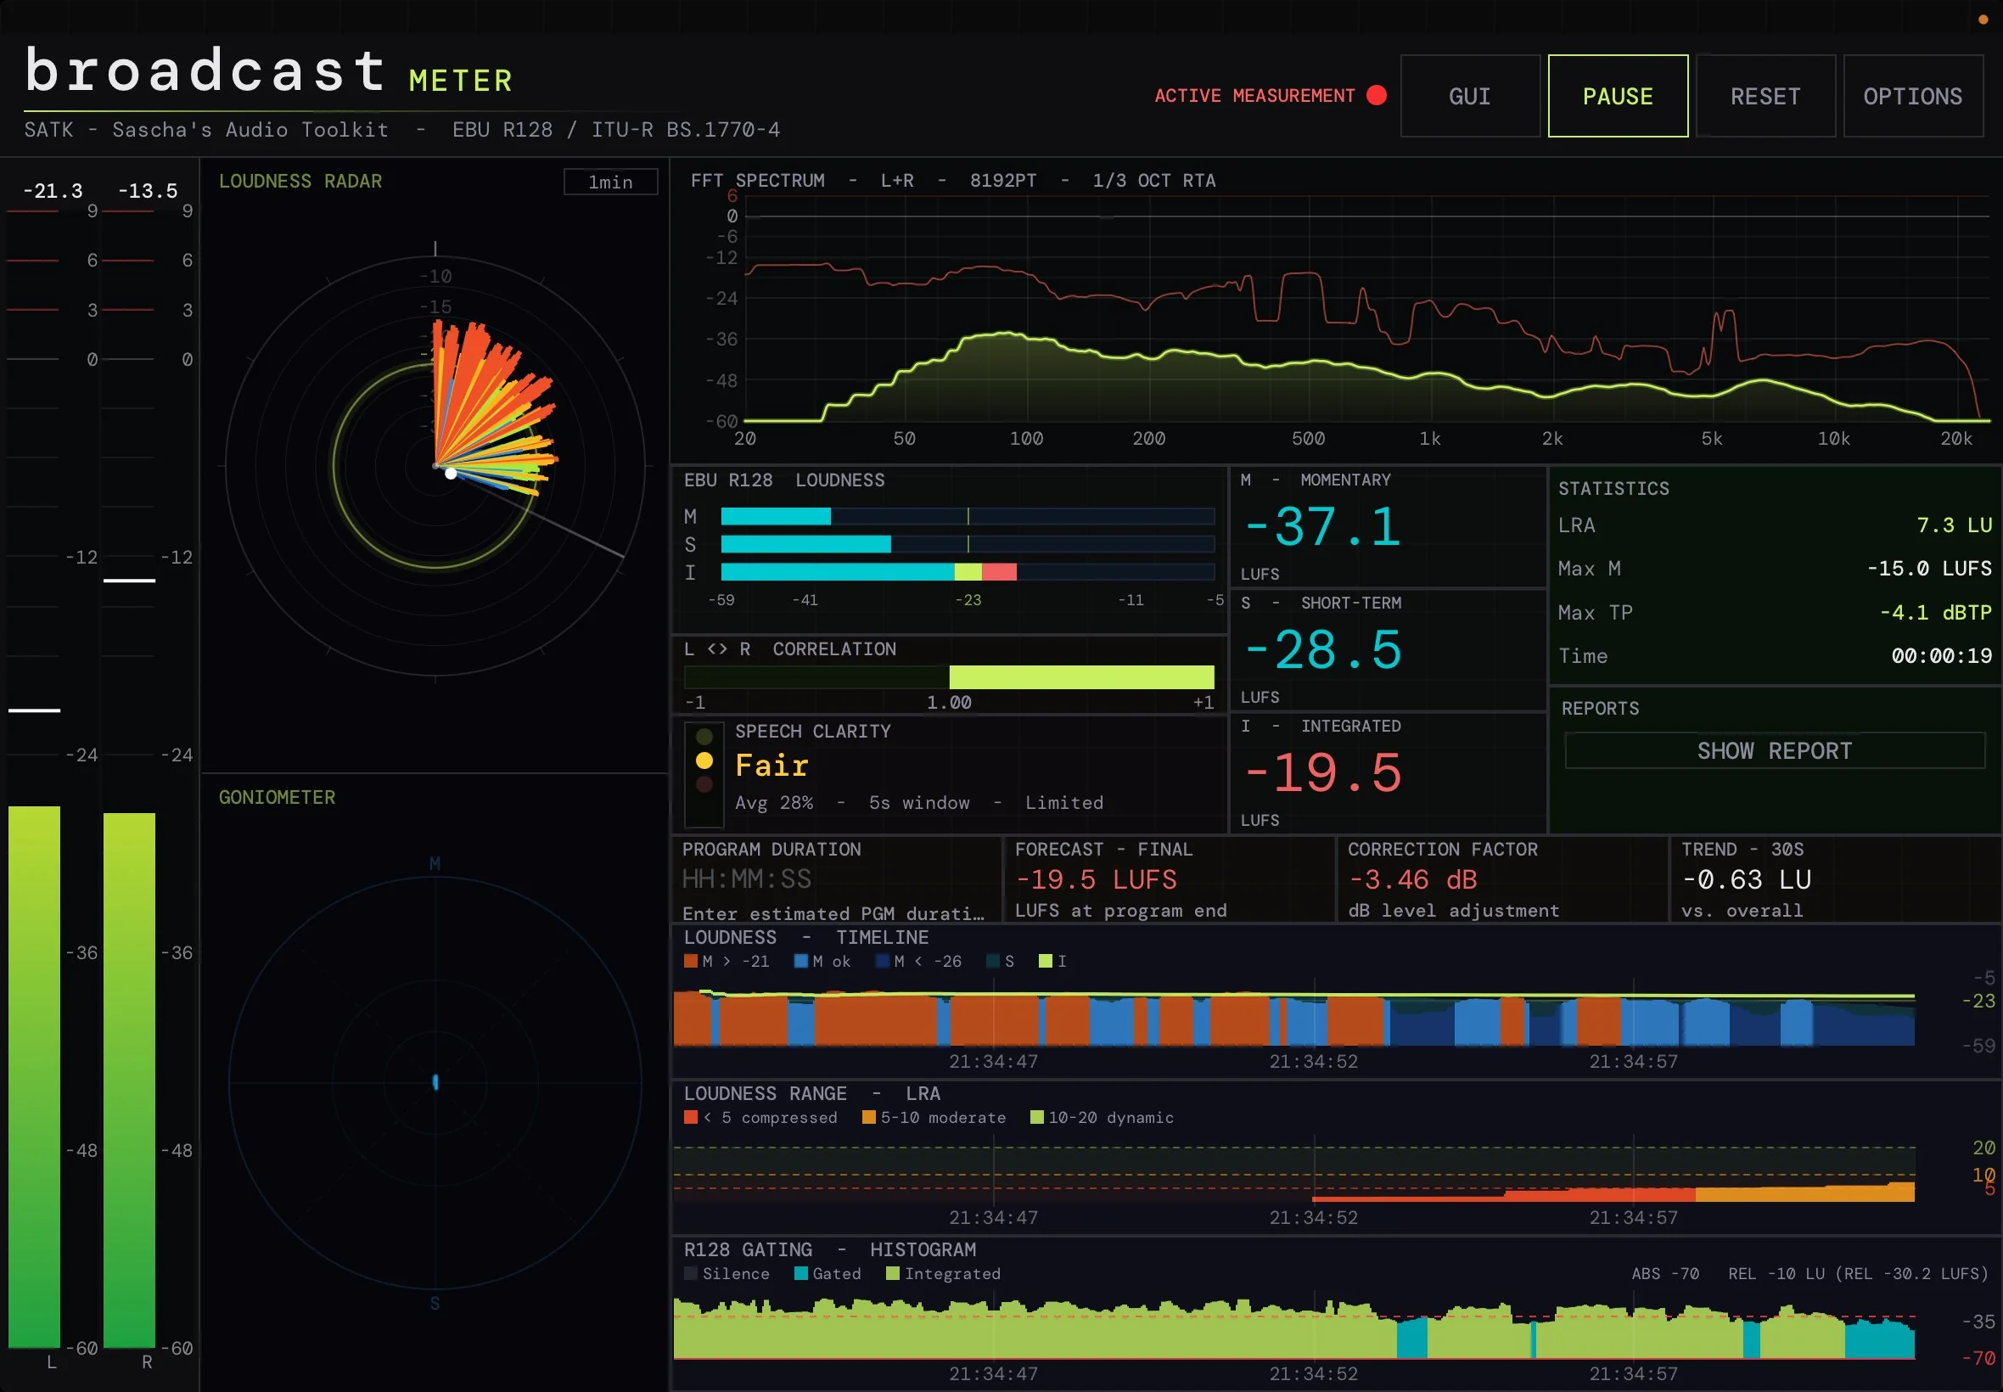Click the LRA timeline orange bar
Image resolution: width=2003 pixels, height=1392 pixels.
[1805, 1193]
